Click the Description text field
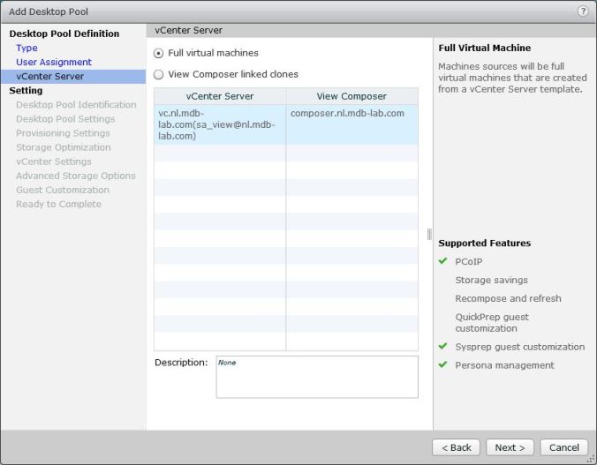Viewport: 597px width, 465px height. 316,377
